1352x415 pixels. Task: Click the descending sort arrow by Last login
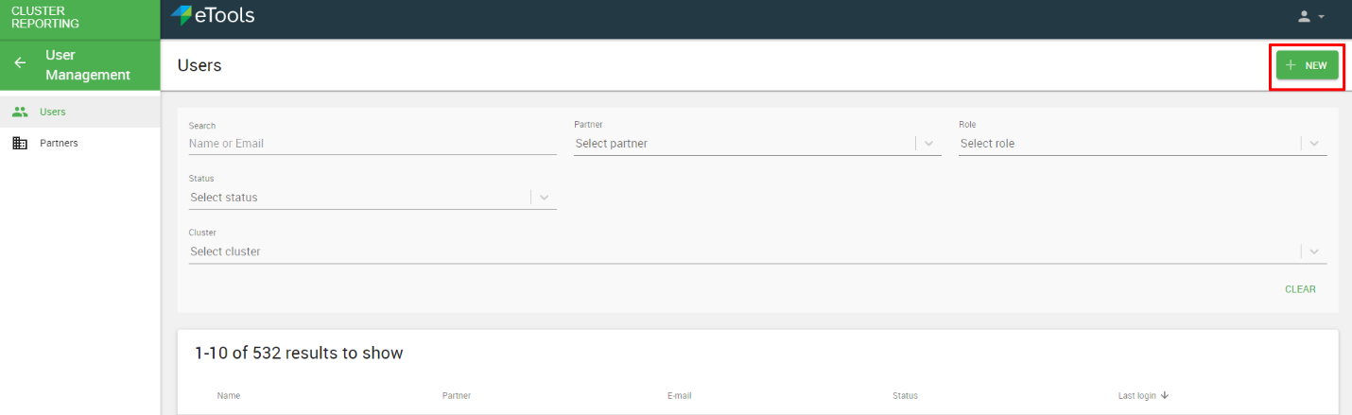[1164, 395]
